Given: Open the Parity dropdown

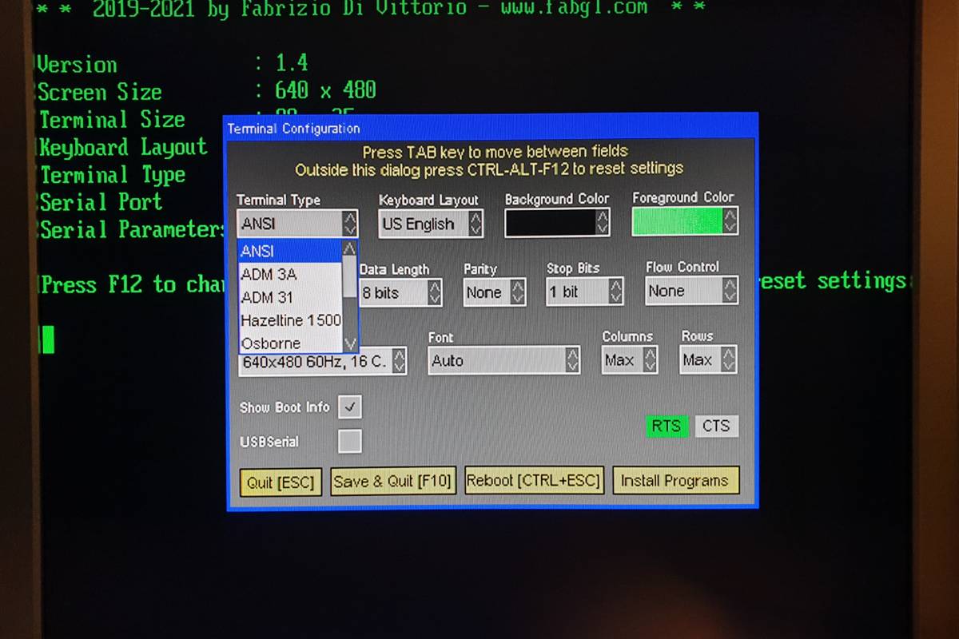Looking at the screenshot, I should [495, 292].
